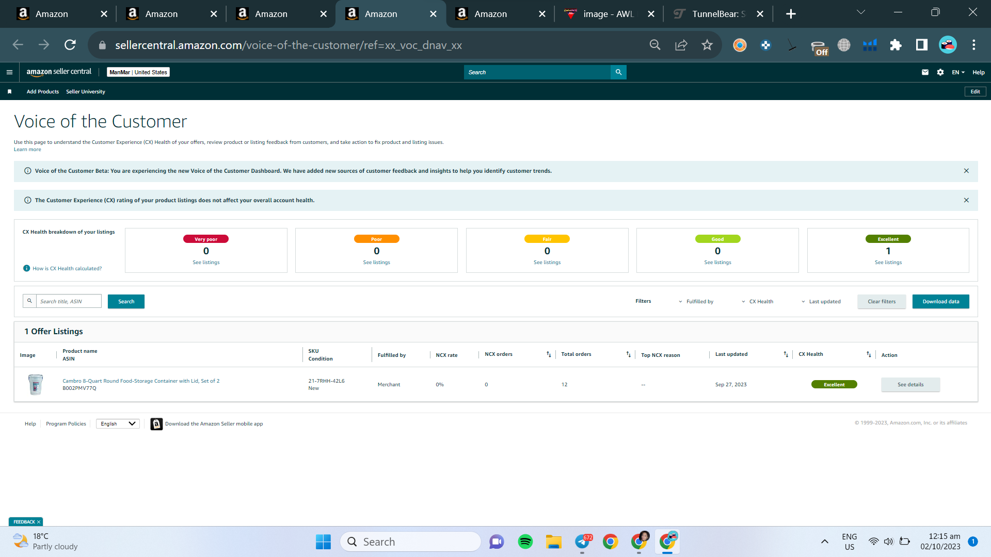This screenshot has width=991, height=557.
Task: Switch to the TunnelBear browser tab
Action: 718,14
